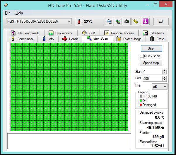Select the Error Scan tab

(98, 38)
